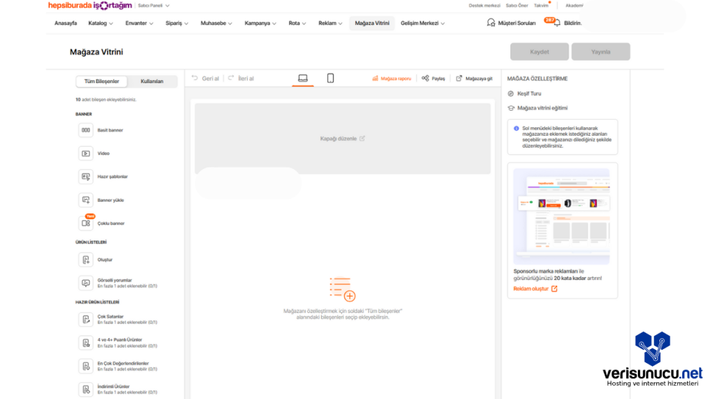Select the Çoklu banner component icon

coord(85,224)
